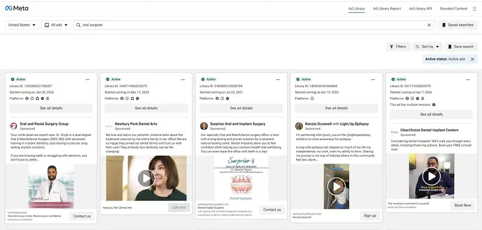This screenshot has width=482, height=230.
Task: Click Threads platform icon on ClearChoice ad
Action: tap(423, 98)
